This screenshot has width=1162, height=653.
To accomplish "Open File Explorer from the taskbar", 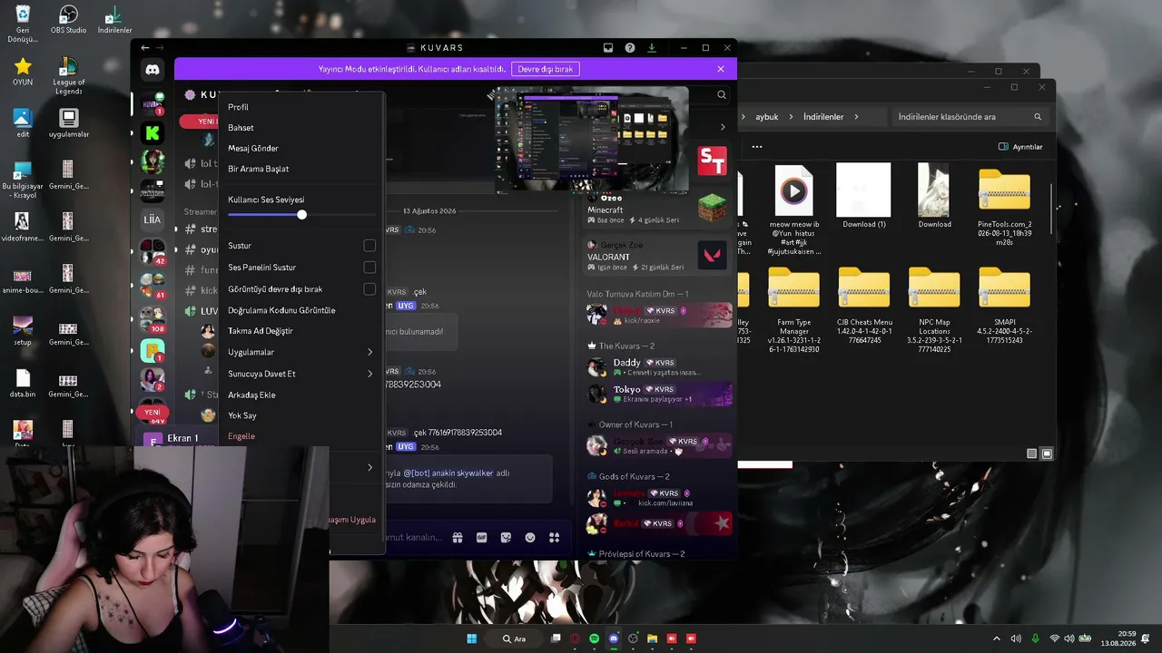I will coord(652,638).
